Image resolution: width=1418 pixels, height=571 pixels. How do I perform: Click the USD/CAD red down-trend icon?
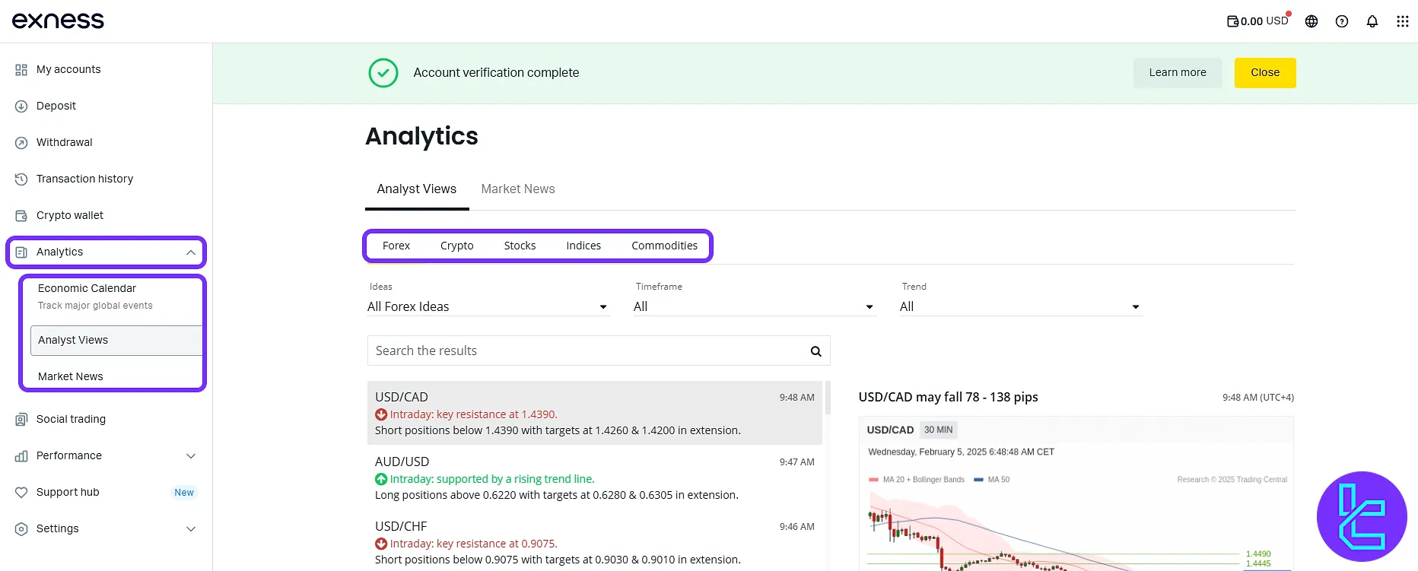tap(381, 414)
